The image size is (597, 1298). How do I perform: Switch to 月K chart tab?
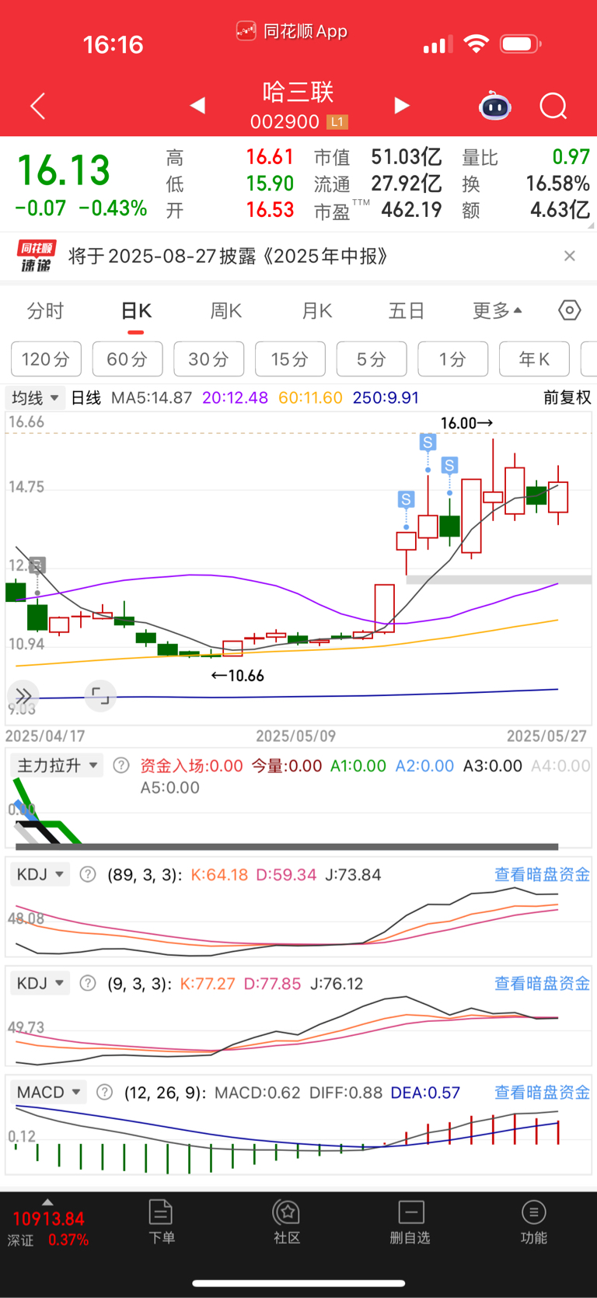coord(317,311)
